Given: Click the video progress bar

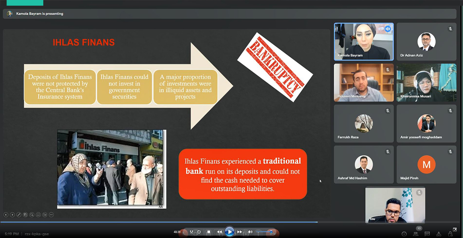Looking at the screenshot, I should (x=188, y=222).
